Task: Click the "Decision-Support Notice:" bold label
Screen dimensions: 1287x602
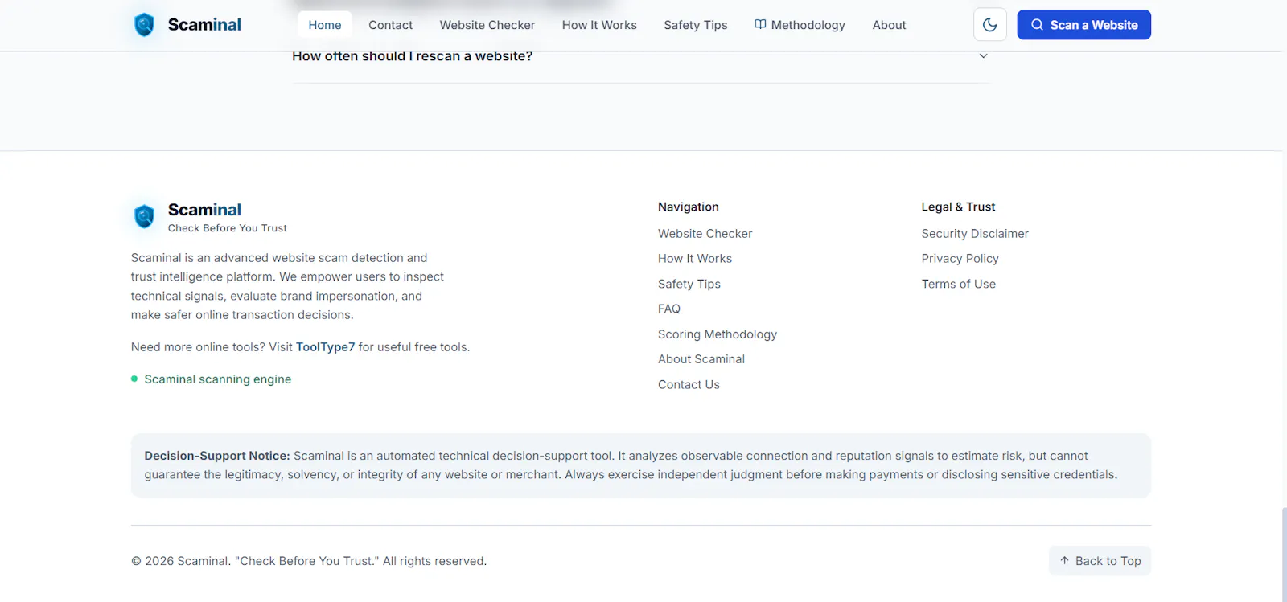Action: 217,456
